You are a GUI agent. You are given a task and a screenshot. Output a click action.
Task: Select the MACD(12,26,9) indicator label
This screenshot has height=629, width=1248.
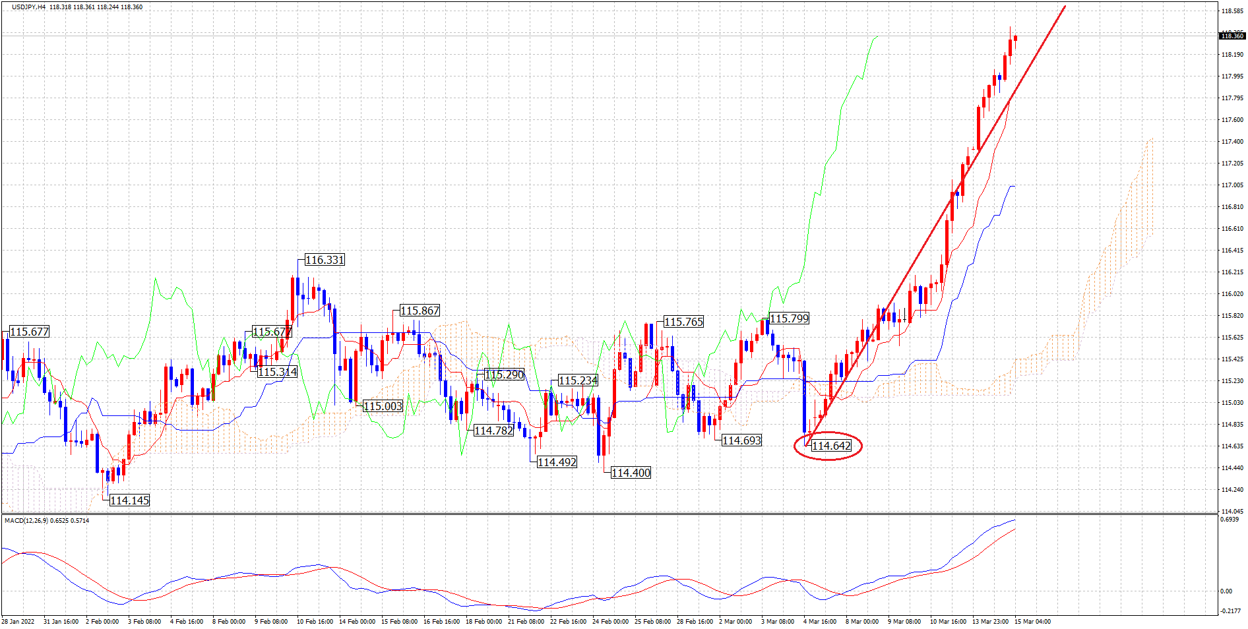click(28, 520)
